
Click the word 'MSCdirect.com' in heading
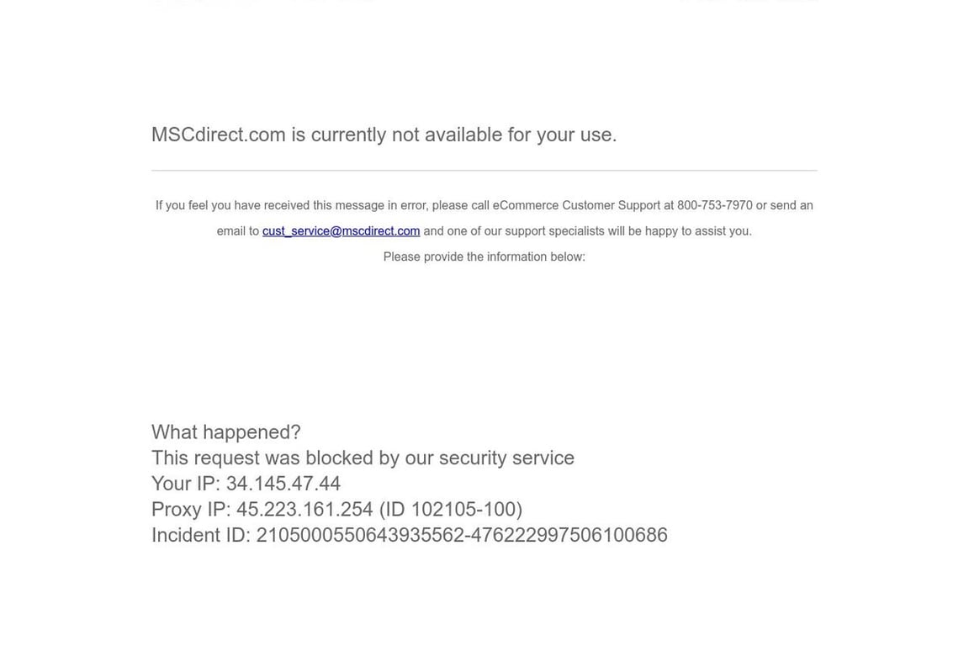[219, 135]
